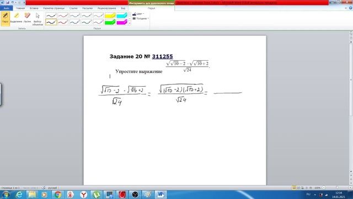Screen dimensions: 353x199
Task: Switch to the Word taskbar button
Action: [x=161, y=195]
